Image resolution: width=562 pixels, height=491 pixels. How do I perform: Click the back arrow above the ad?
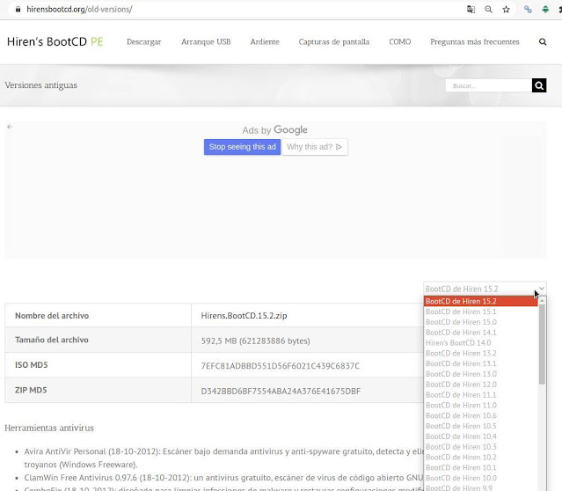point(10,126)
